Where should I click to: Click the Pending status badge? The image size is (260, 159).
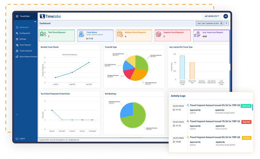[246, 138]
